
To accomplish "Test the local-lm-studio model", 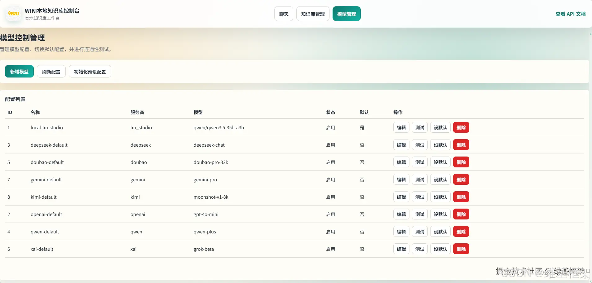I will 420,127.
